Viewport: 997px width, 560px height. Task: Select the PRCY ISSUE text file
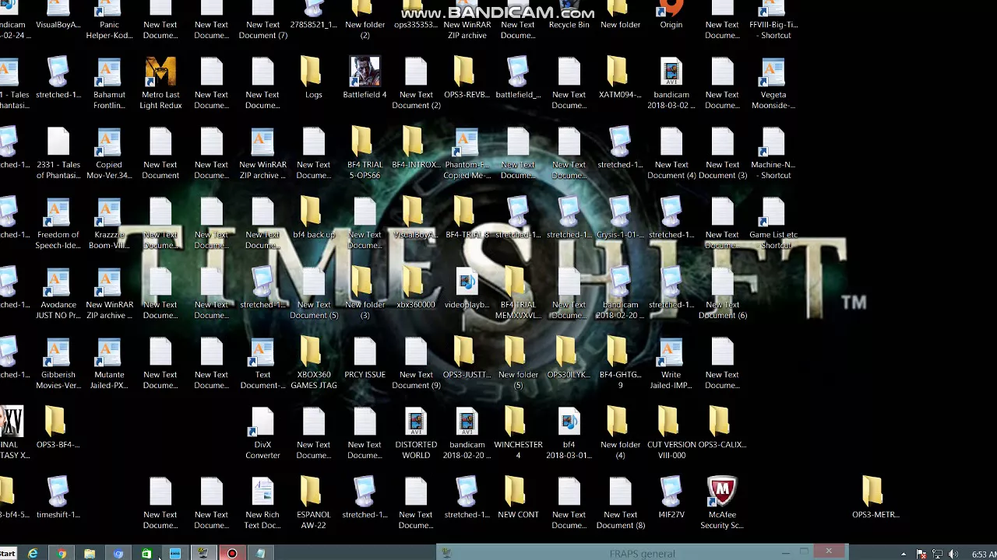pos(365,358)
